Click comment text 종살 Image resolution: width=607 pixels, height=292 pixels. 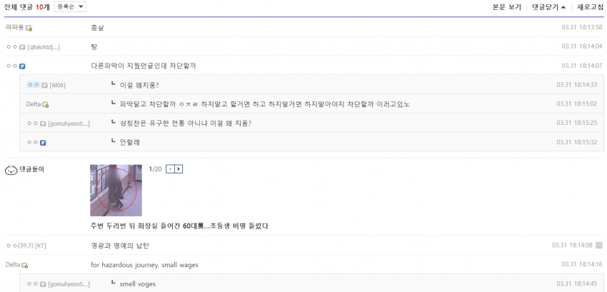[97, 28]
